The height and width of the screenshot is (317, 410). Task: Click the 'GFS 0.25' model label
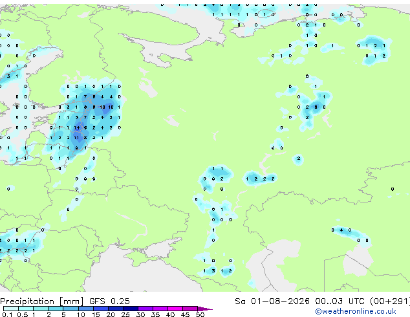[109, 301]
